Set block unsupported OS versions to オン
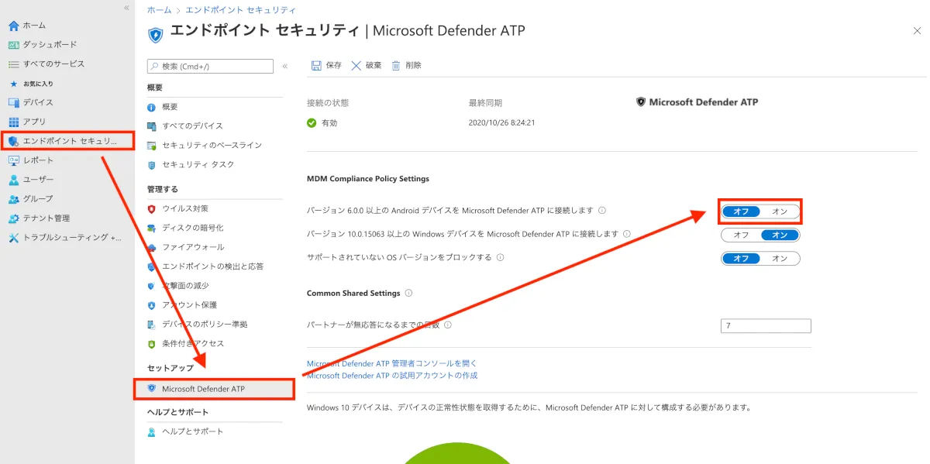930x464 pixels. [780, 258]
